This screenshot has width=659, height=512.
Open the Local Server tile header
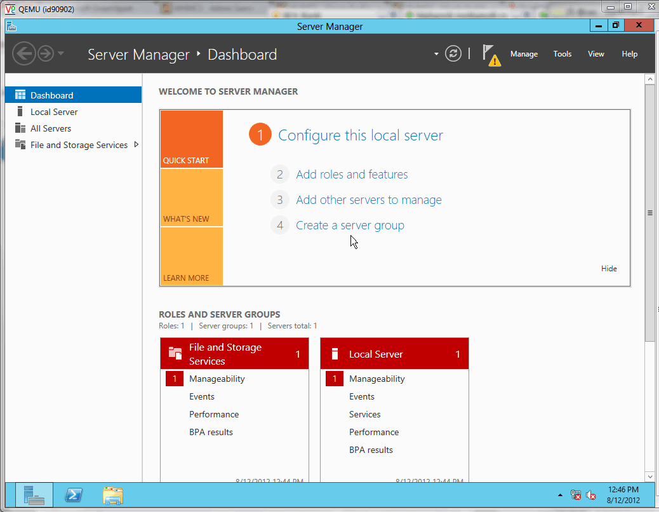[x=394, y=354]
